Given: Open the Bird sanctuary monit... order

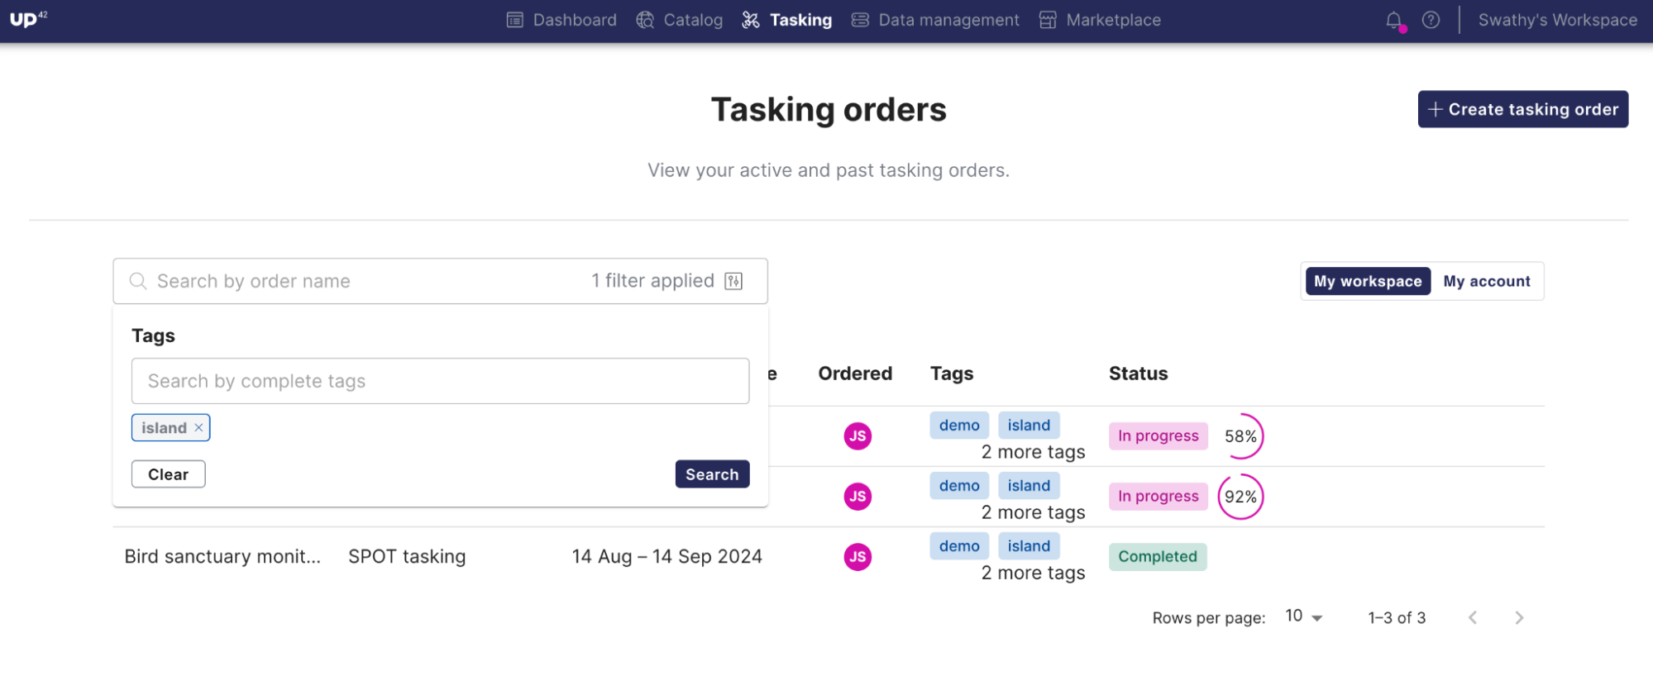Looking at the screenshot, I should coord(222,556).
